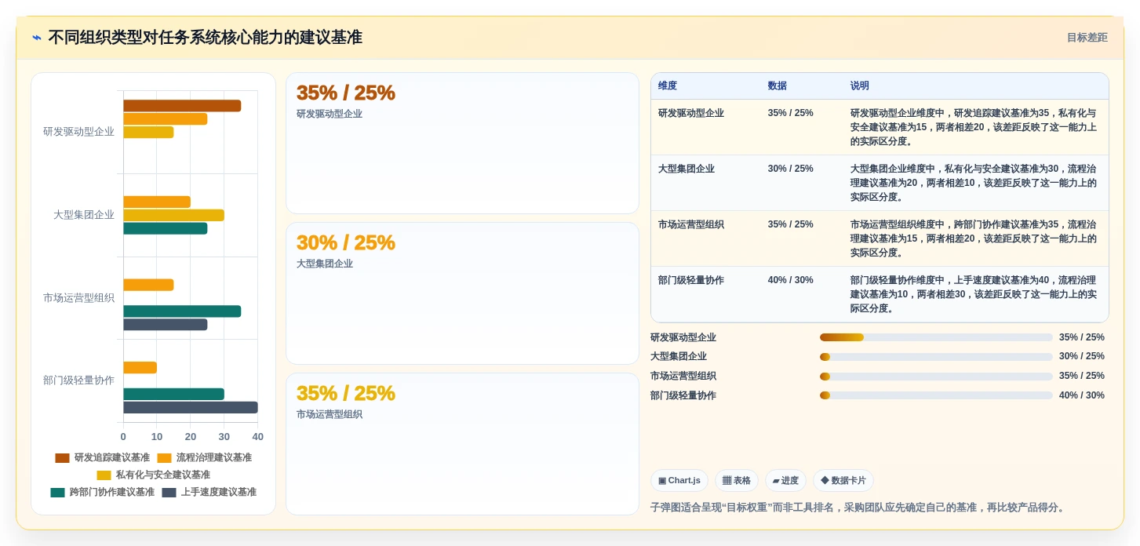
Task: Click the 研发驱动型企业 chart axis label
Action: pyautogui.click(x=78, y=132)
